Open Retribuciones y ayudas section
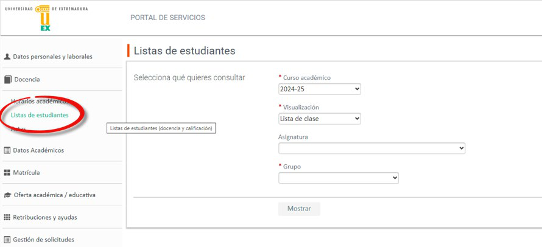The image size is (542, 247). click(45, 217)
